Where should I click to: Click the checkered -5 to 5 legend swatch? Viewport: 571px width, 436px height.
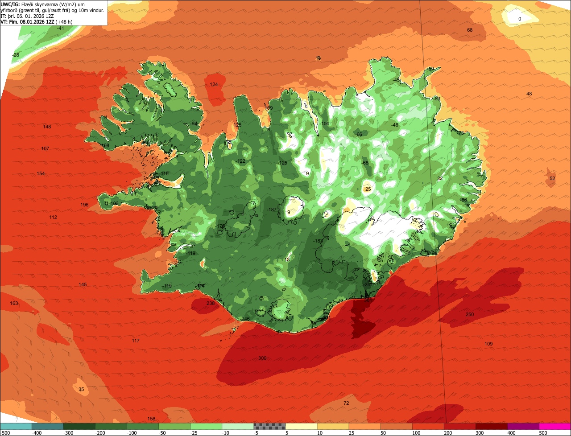(269, 426)
